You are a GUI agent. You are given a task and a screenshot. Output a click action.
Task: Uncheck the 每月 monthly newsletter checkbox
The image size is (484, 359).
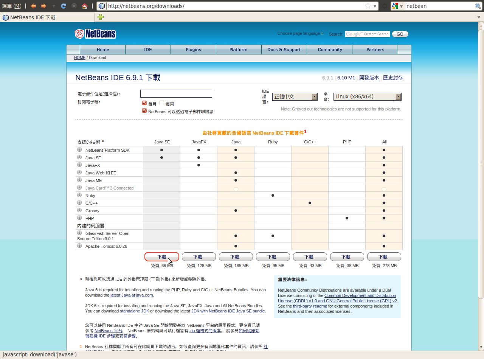tap(144, 103)
